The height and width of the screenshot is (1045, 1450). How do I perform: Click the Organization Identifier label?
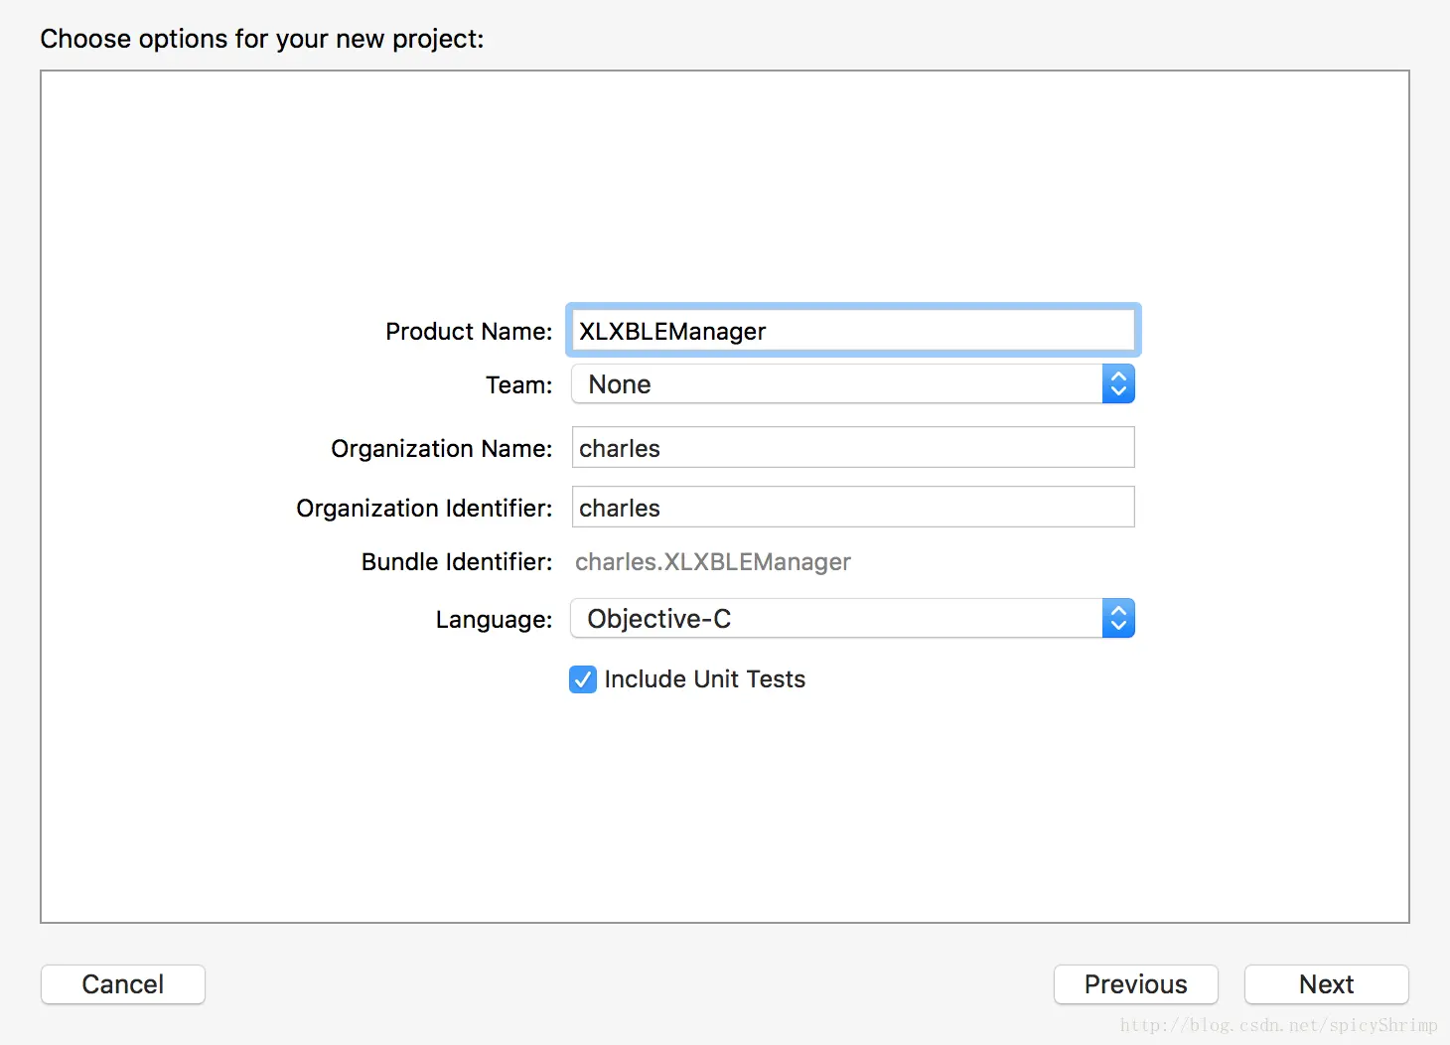pos(424,509)
